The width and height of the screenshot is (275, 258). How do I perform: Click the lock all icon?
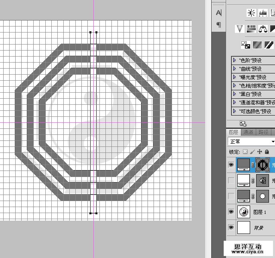point(267,152)
